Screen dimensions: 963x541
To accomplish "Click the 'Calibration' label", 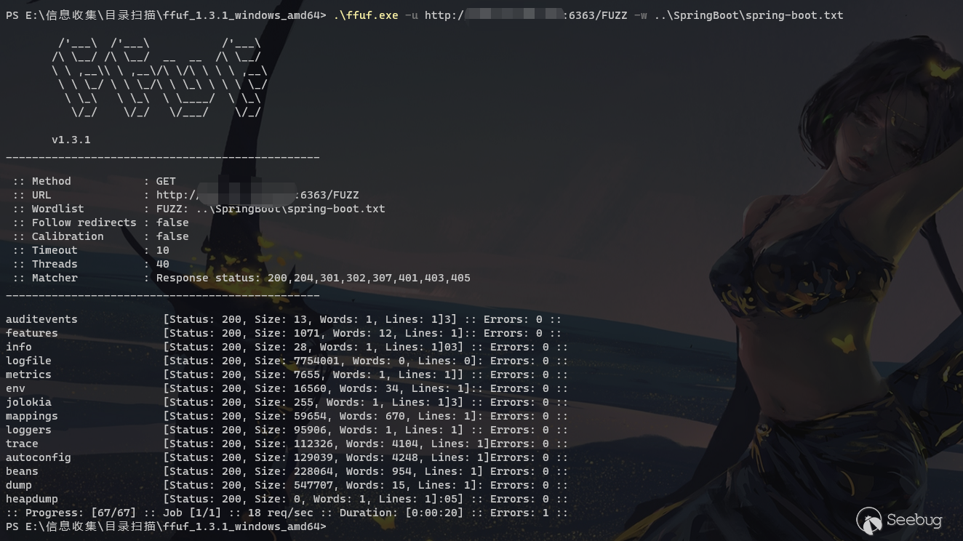I will click(x=68, y=236).
